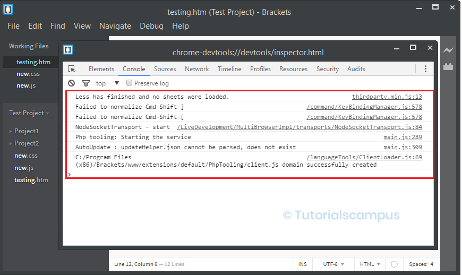The width and height of the screenshot is (462, 275).
Task: Clear the console log with the ban icon
Action: coord(71,83)
